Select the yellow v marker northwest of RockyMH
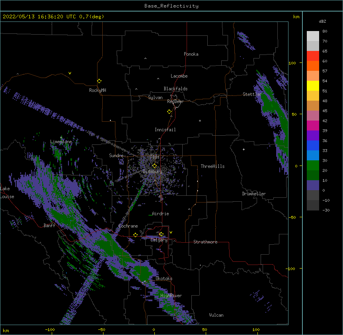Image resolution: width=343 pixels, height=335 pixels. pyautogui.click(x=70, y=73)
